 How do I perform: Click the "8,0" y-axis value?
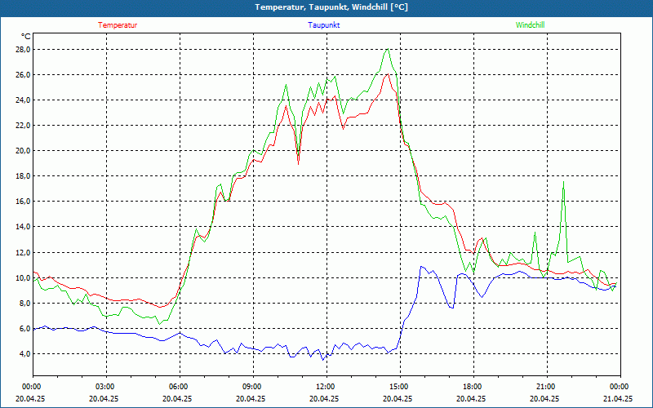point(25,303)
